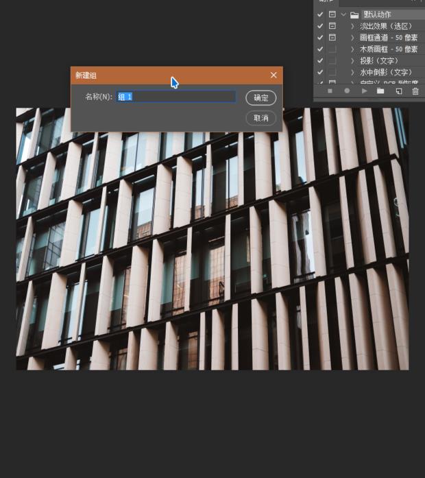425x478 pixels.
Task: Click the 名称 input field containing 组 1
Action: click(x=175, y=97)
